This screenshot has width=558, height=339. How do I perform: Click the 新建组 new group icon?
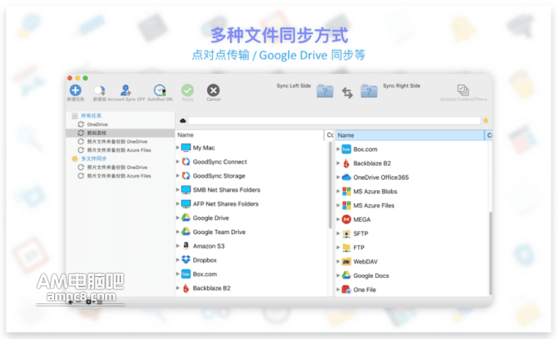[x=99, y=90]
